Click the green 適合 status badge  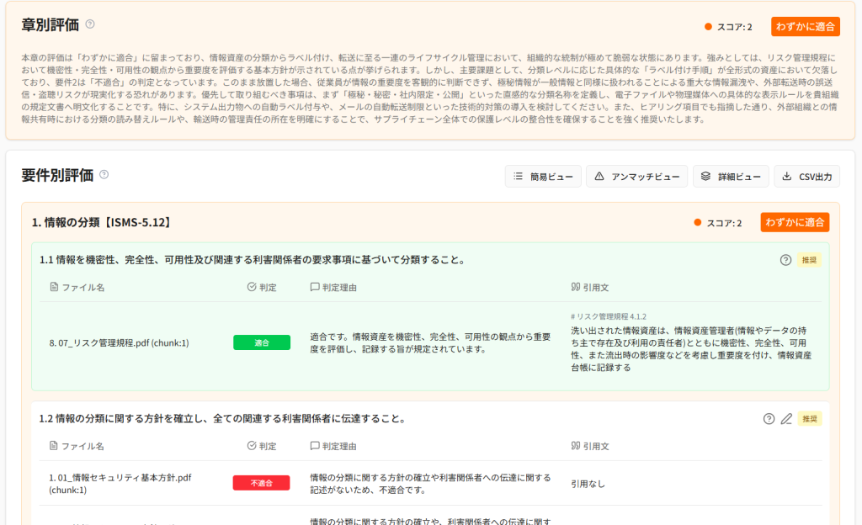[262, 342]
